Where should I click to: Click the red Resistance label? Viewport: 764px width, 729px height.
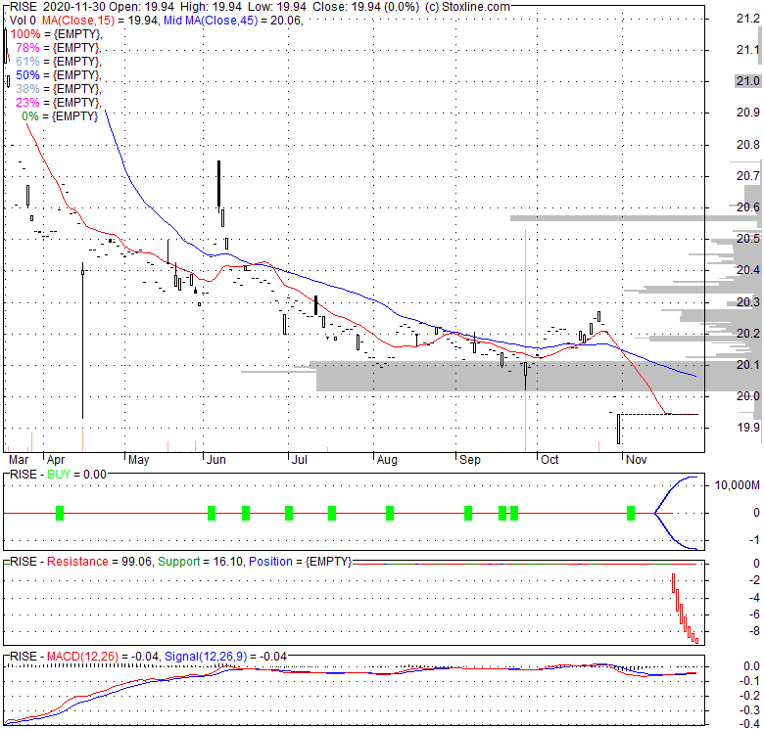[77, 562]
